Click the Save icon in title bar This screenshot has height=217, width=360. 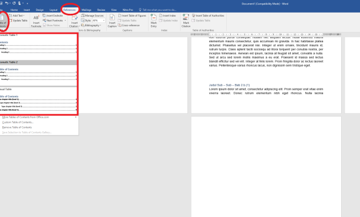[1, 3]
